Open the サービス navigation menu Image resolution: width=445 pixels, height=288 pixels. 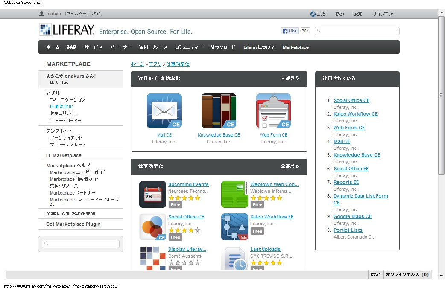(x=94, y=47)
